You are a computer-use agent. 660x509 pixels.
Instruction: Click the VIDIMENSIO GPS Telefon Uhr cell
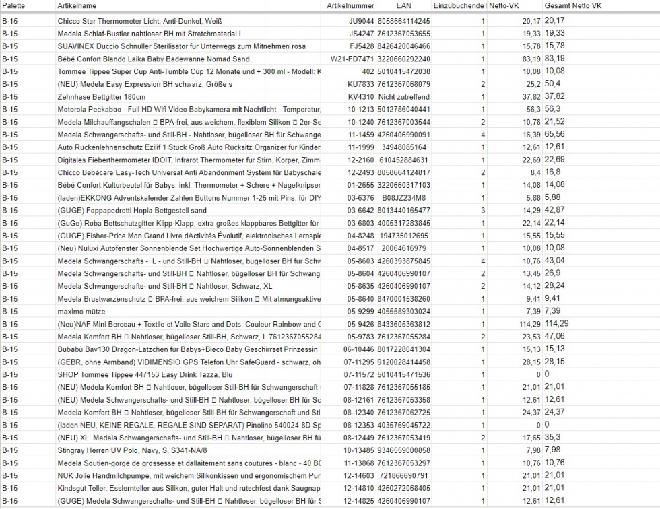(x=189, y=362)
